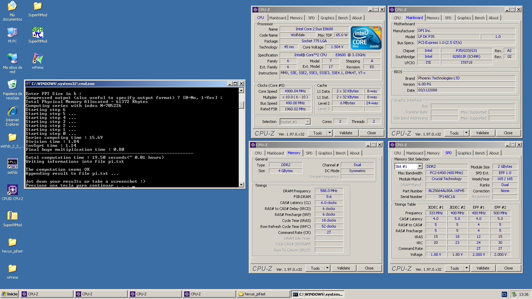This screenshot has height=299, width=532.
Task: Expand Tools dropdown arrow in SPD window
Action: 466,268
